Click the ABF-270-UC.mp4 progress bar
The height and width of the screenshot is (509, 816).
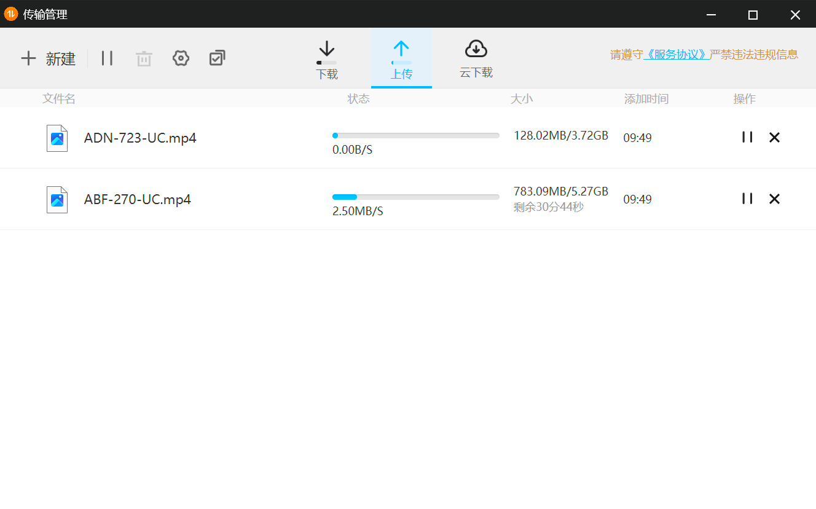[415, 197]
